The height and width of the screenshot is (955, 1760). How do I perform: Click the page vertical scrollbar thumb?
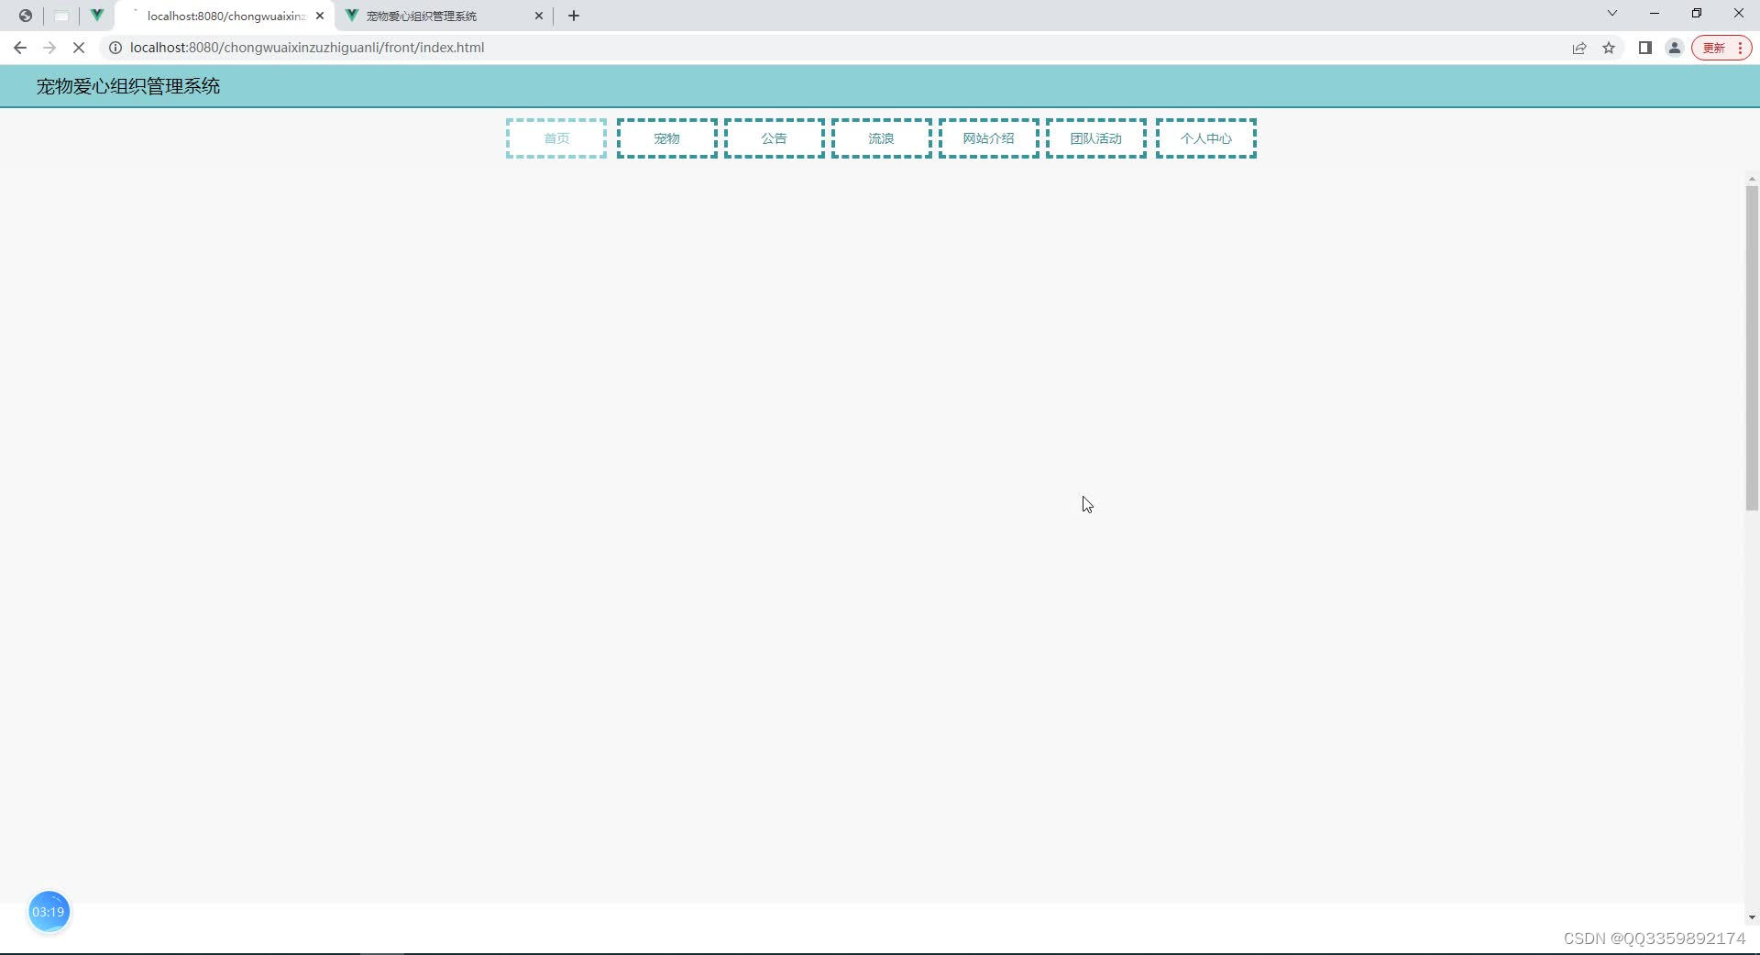tap(1752, 348)
